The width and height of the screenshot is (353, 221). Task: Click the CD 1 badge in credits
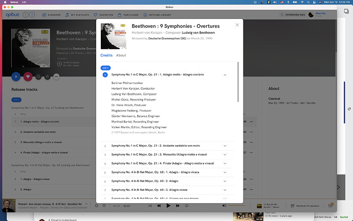tap(105, 68)
